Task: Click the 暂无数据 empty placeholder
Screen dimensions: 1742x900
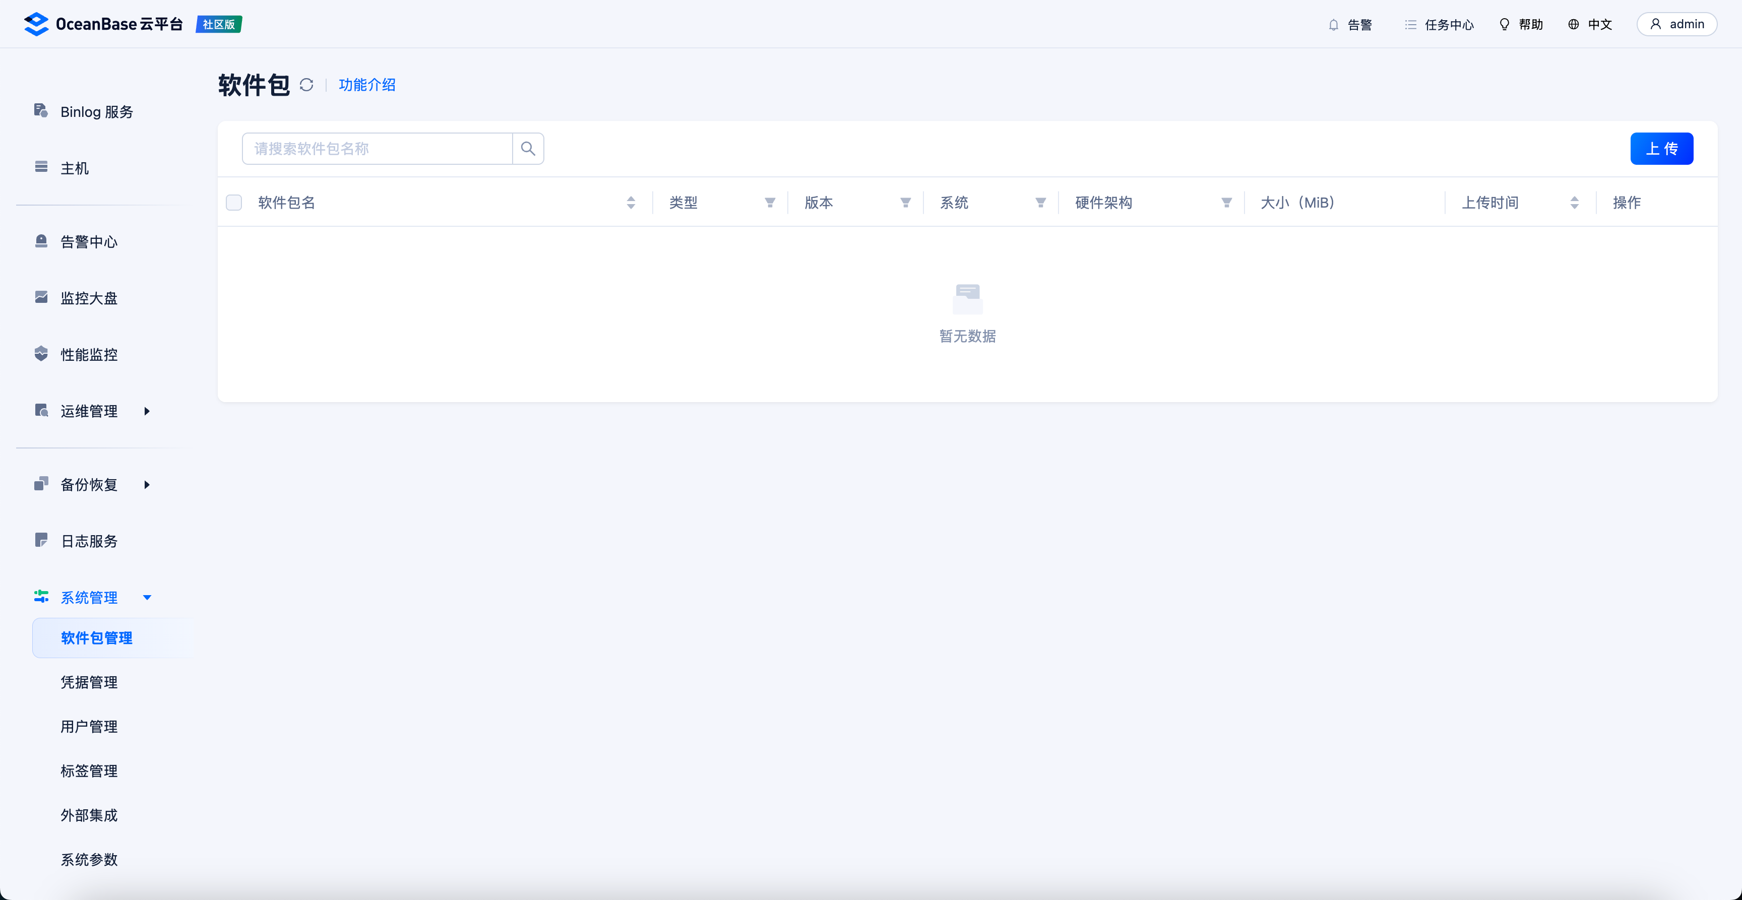Action: pyautogui.click(x=967, y=314)
